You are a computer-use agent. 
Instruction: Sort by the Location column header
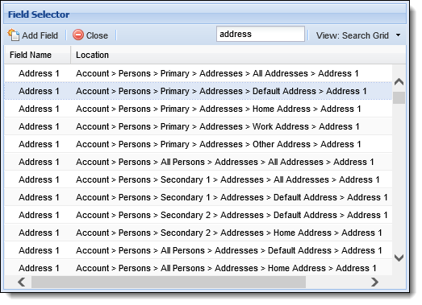coord(92,55)
